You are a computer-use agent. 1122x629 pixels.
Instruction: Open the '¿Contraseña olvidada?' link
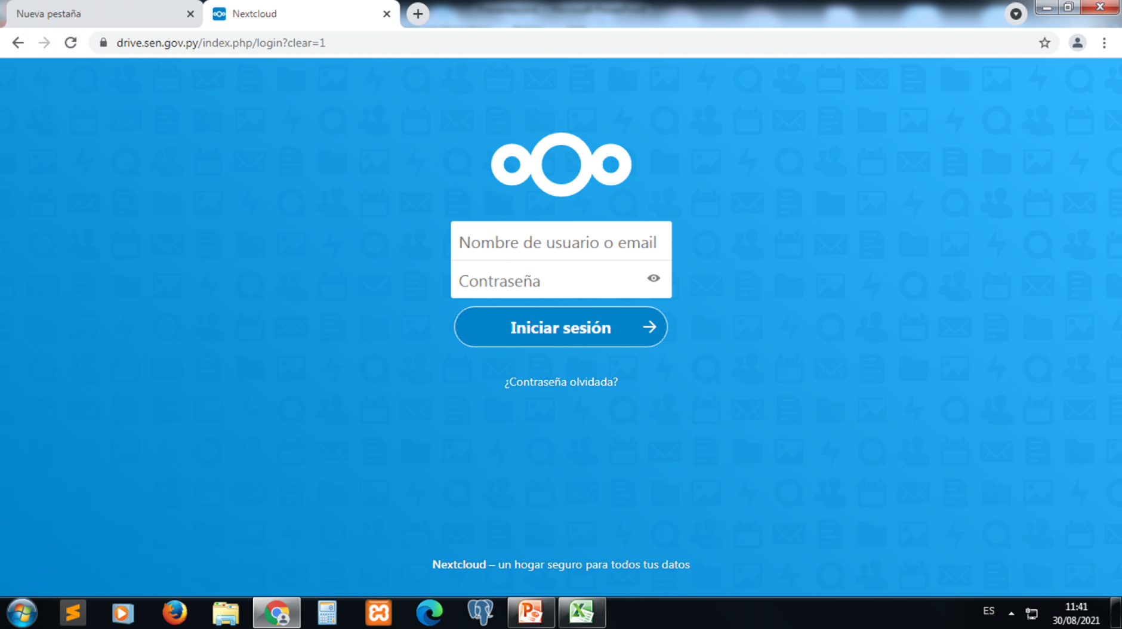pos(561,382)
